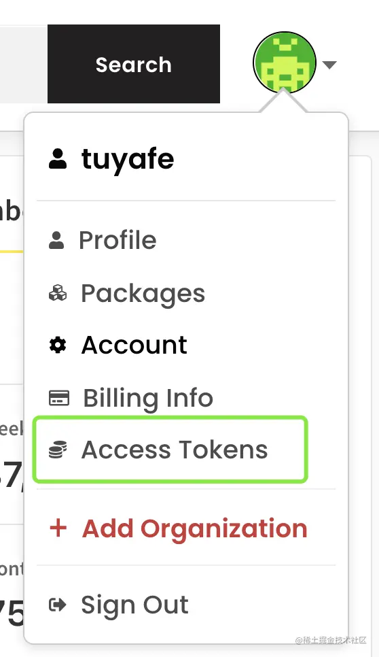Click the exit arrow icon beside Sign Out
This screenshot has width=379, height=657.
58,605
